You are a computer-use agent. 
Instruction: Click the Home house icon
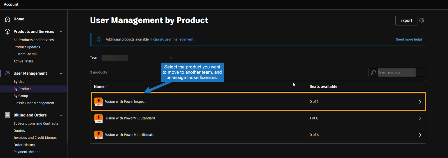8,19
